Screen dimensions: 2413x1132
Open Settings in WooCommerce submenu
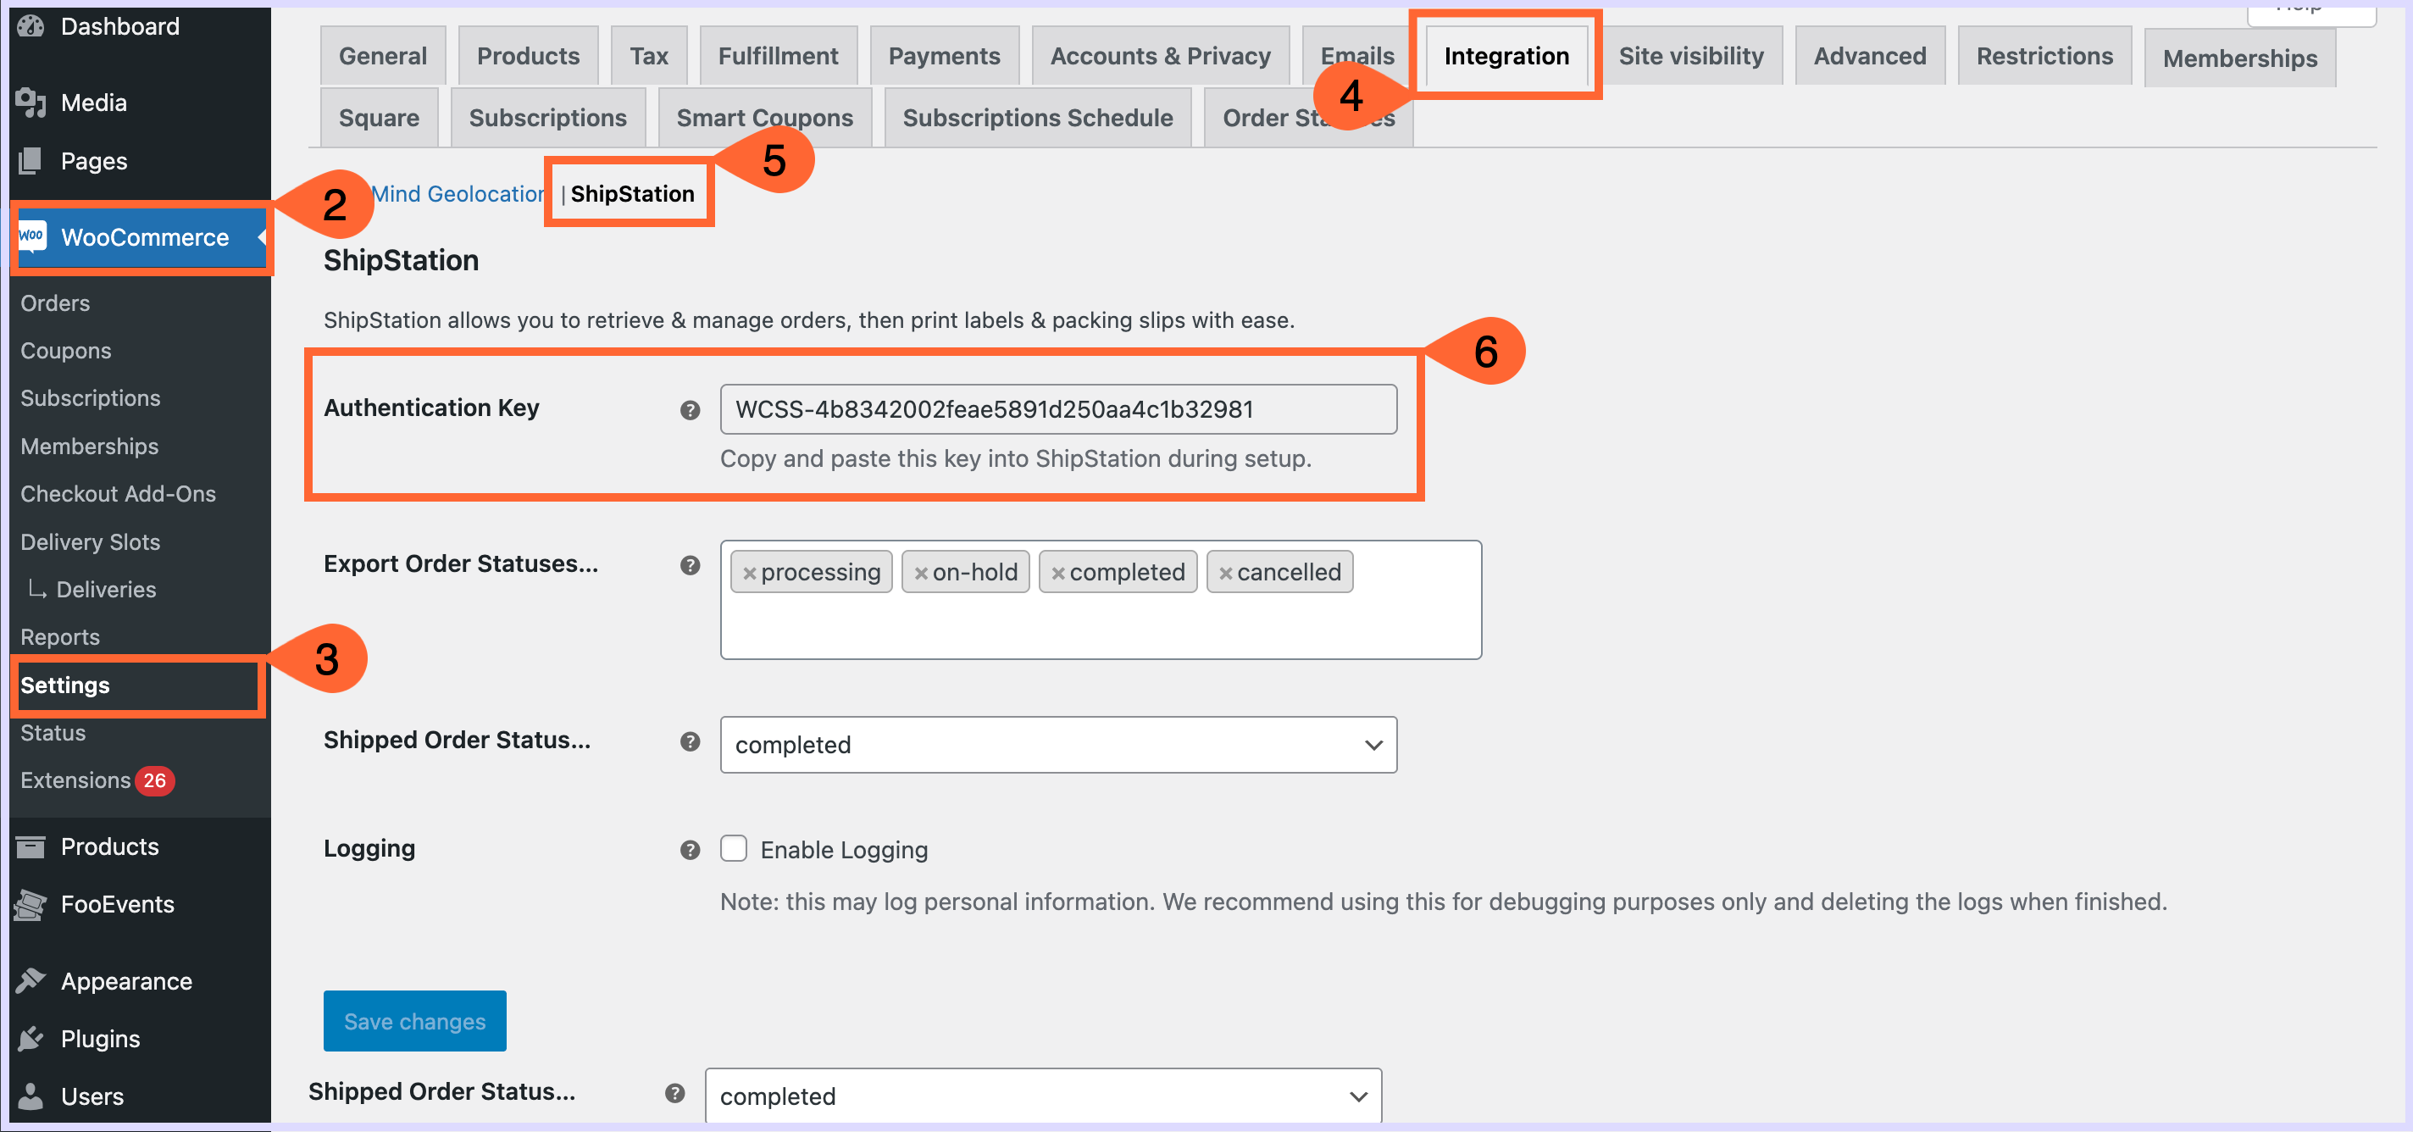click(64, 685)
